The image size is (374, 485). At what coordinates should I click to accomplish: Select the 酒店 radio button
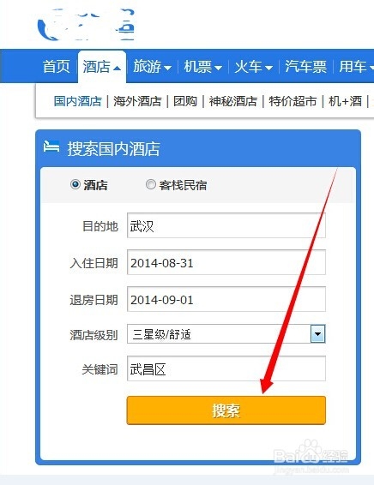pyautogui.click(x=75, y=184)
